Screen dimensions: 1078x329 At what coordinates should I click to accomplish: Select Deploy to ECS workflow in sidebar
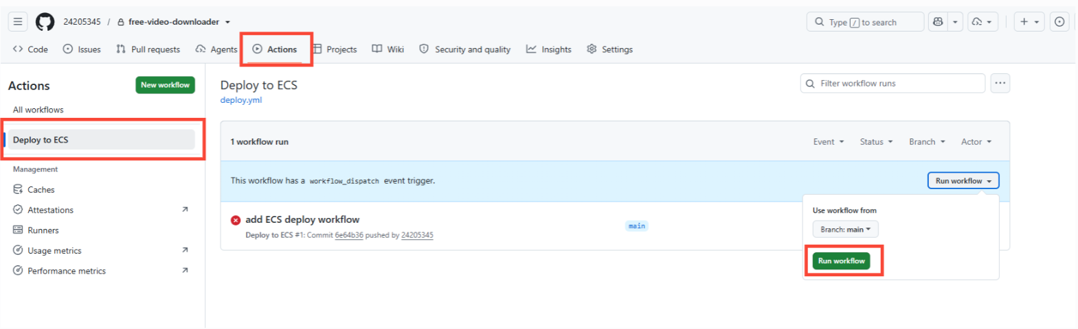[x=100, y=140]
